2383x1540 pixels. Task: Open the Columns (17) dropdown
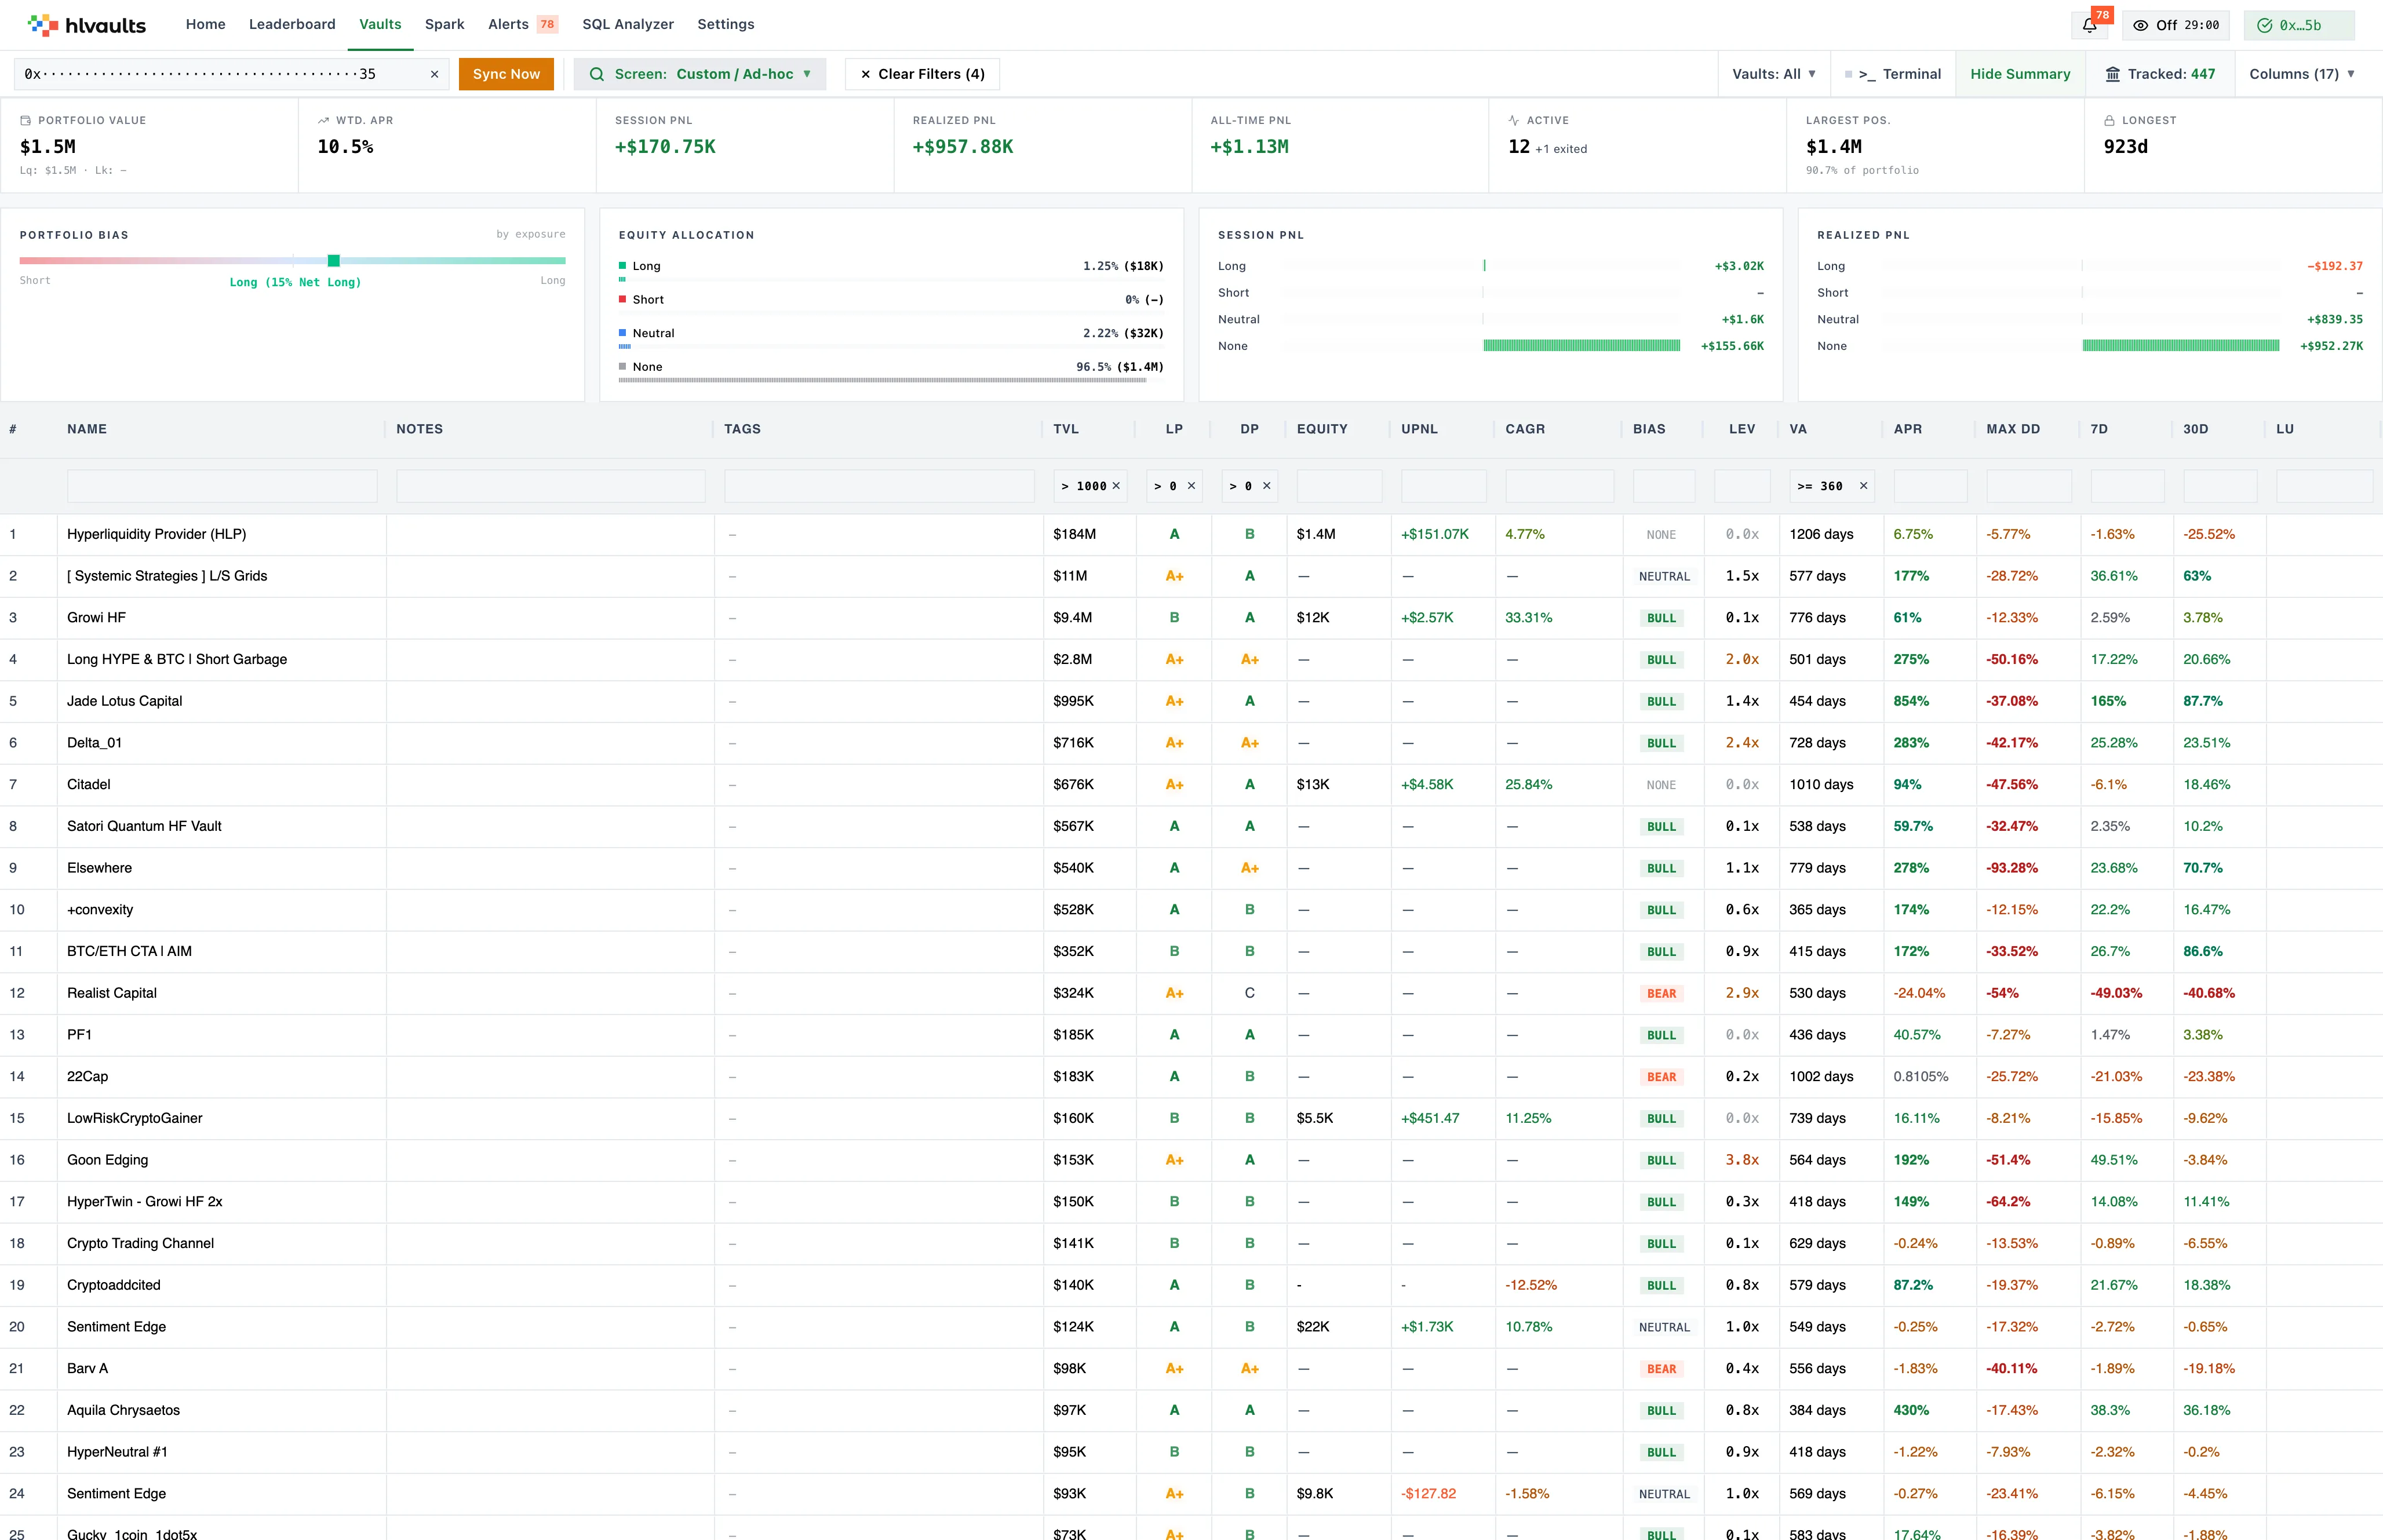(x=2302, y=74)
